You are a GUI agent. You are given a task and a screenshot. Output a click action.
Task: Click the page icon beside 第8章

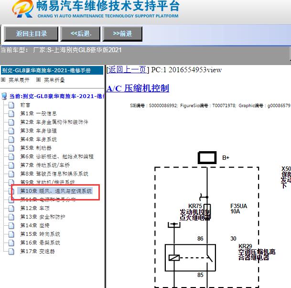coord(11,174)
